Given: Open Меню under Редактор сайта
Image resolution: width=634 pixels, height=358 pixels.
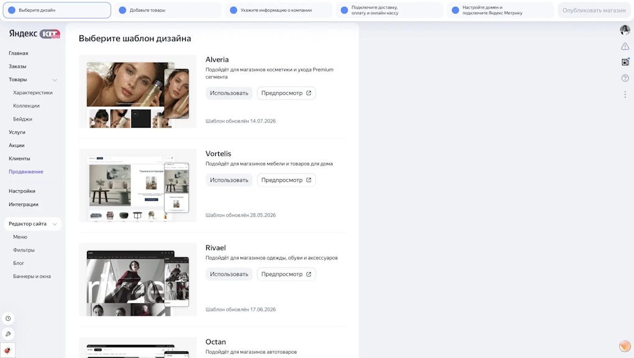Looking at the screenshot, I should [21, 237].
